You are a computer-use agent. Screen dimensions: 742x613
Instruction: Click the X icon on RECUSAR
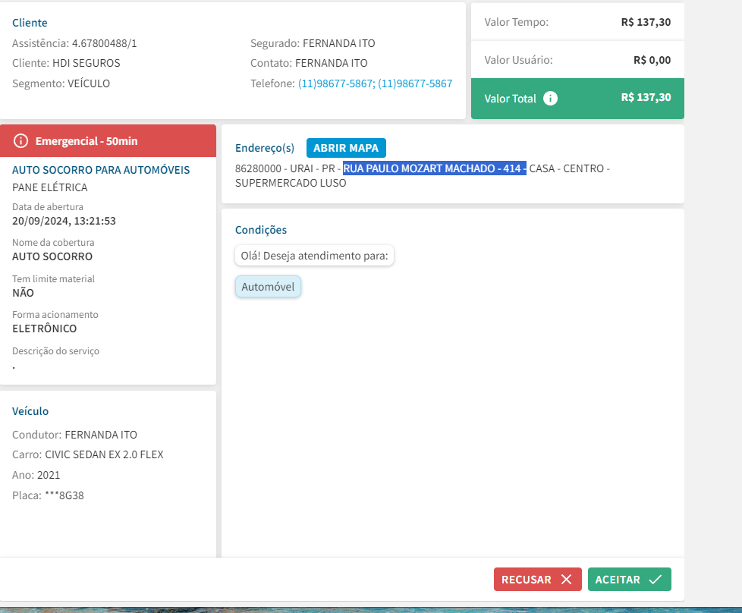(566, 580)
